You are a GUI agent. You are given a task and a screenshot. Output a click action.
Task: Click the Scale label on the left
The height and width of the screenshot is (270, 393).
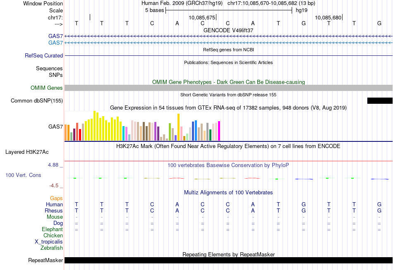(x=56, y=10)
